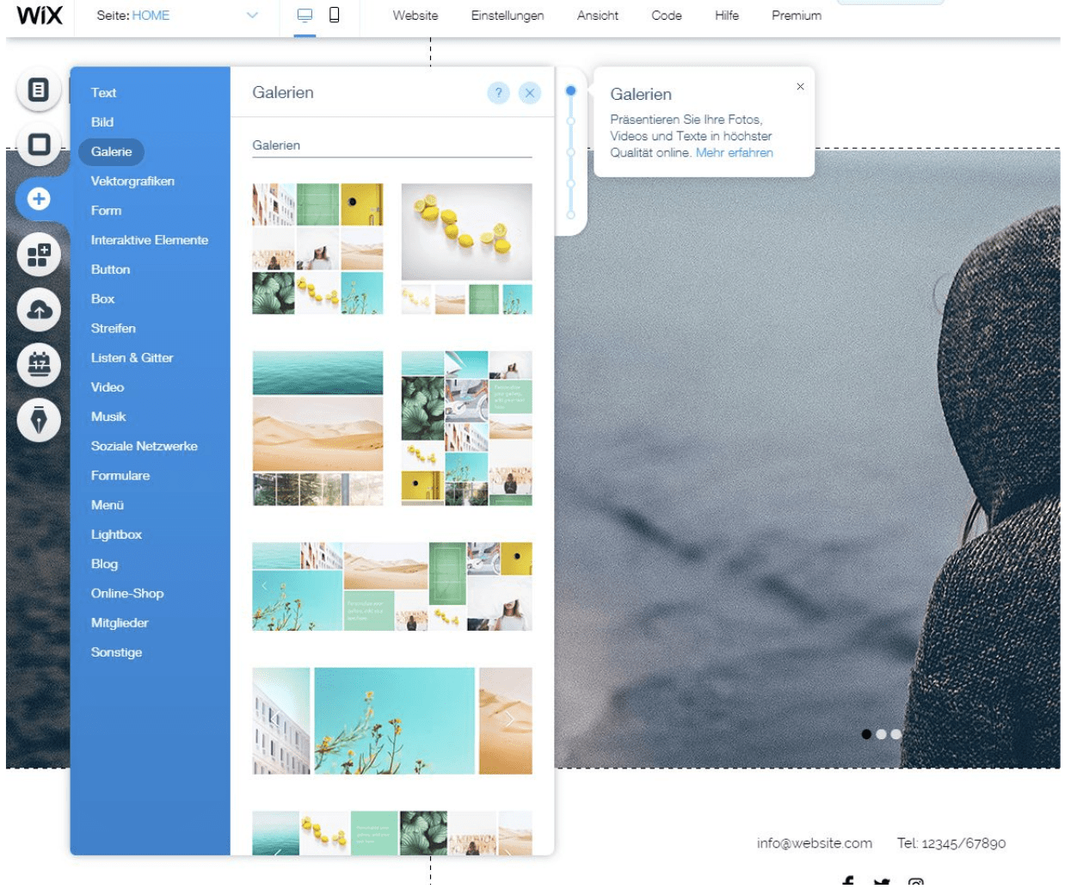Open the Einstellungen menu
The image size is (1077, 895).
(x=508, y=15)
